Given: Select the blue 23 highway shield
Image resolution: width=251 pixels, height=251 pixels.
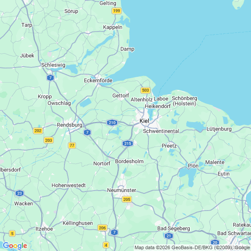Looking at the screenshot, I should 20,193.
